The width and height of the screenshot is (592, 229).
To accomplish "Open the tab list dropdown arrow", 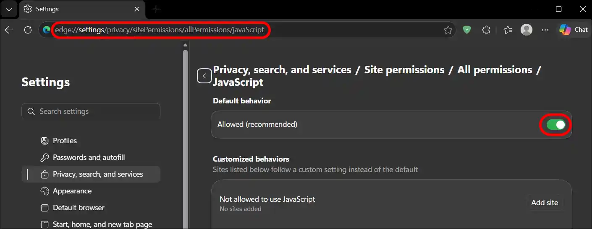I will click(9, 9).
